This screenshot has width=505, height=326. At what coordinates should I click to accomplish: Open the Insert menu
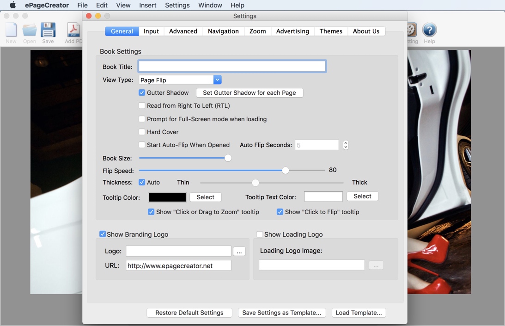click(147, 5)
